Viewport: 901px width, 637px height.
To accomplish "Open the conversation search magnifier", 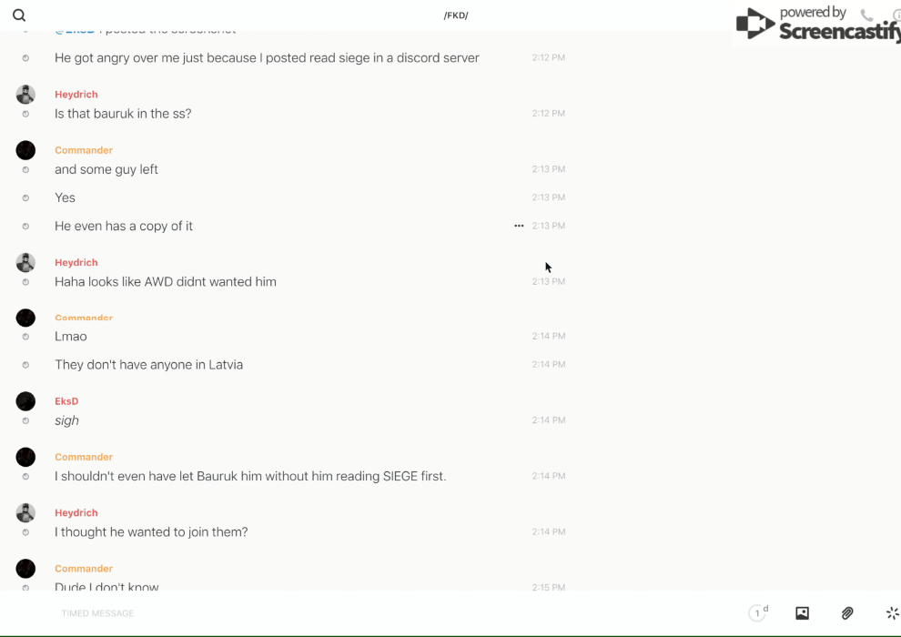I will (x=19, y=15).
